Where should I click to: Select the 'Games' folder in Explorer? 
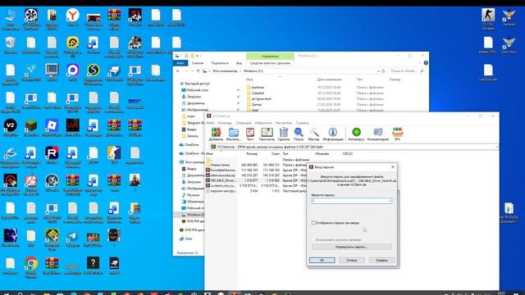pyautogui.click(x=257, y=105)
